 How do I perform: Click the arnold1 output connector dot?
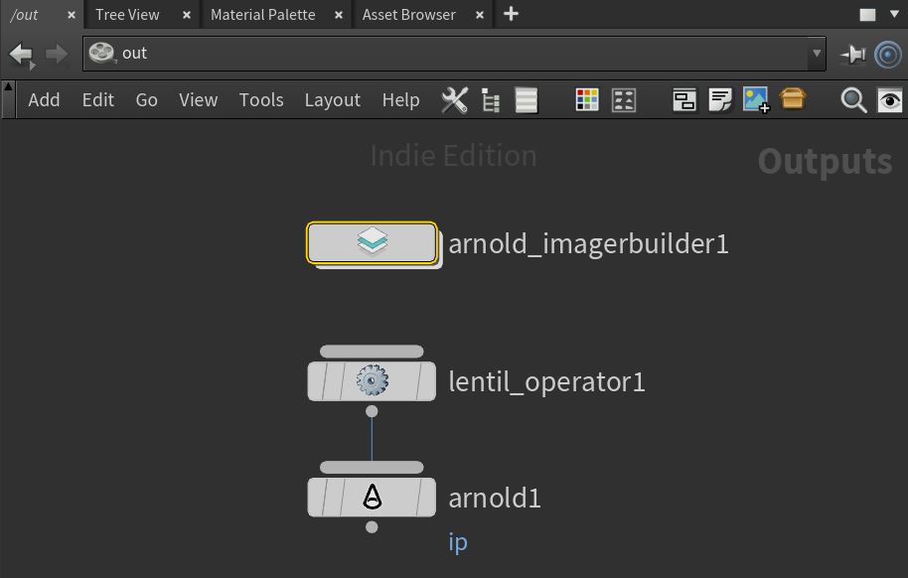372,527
